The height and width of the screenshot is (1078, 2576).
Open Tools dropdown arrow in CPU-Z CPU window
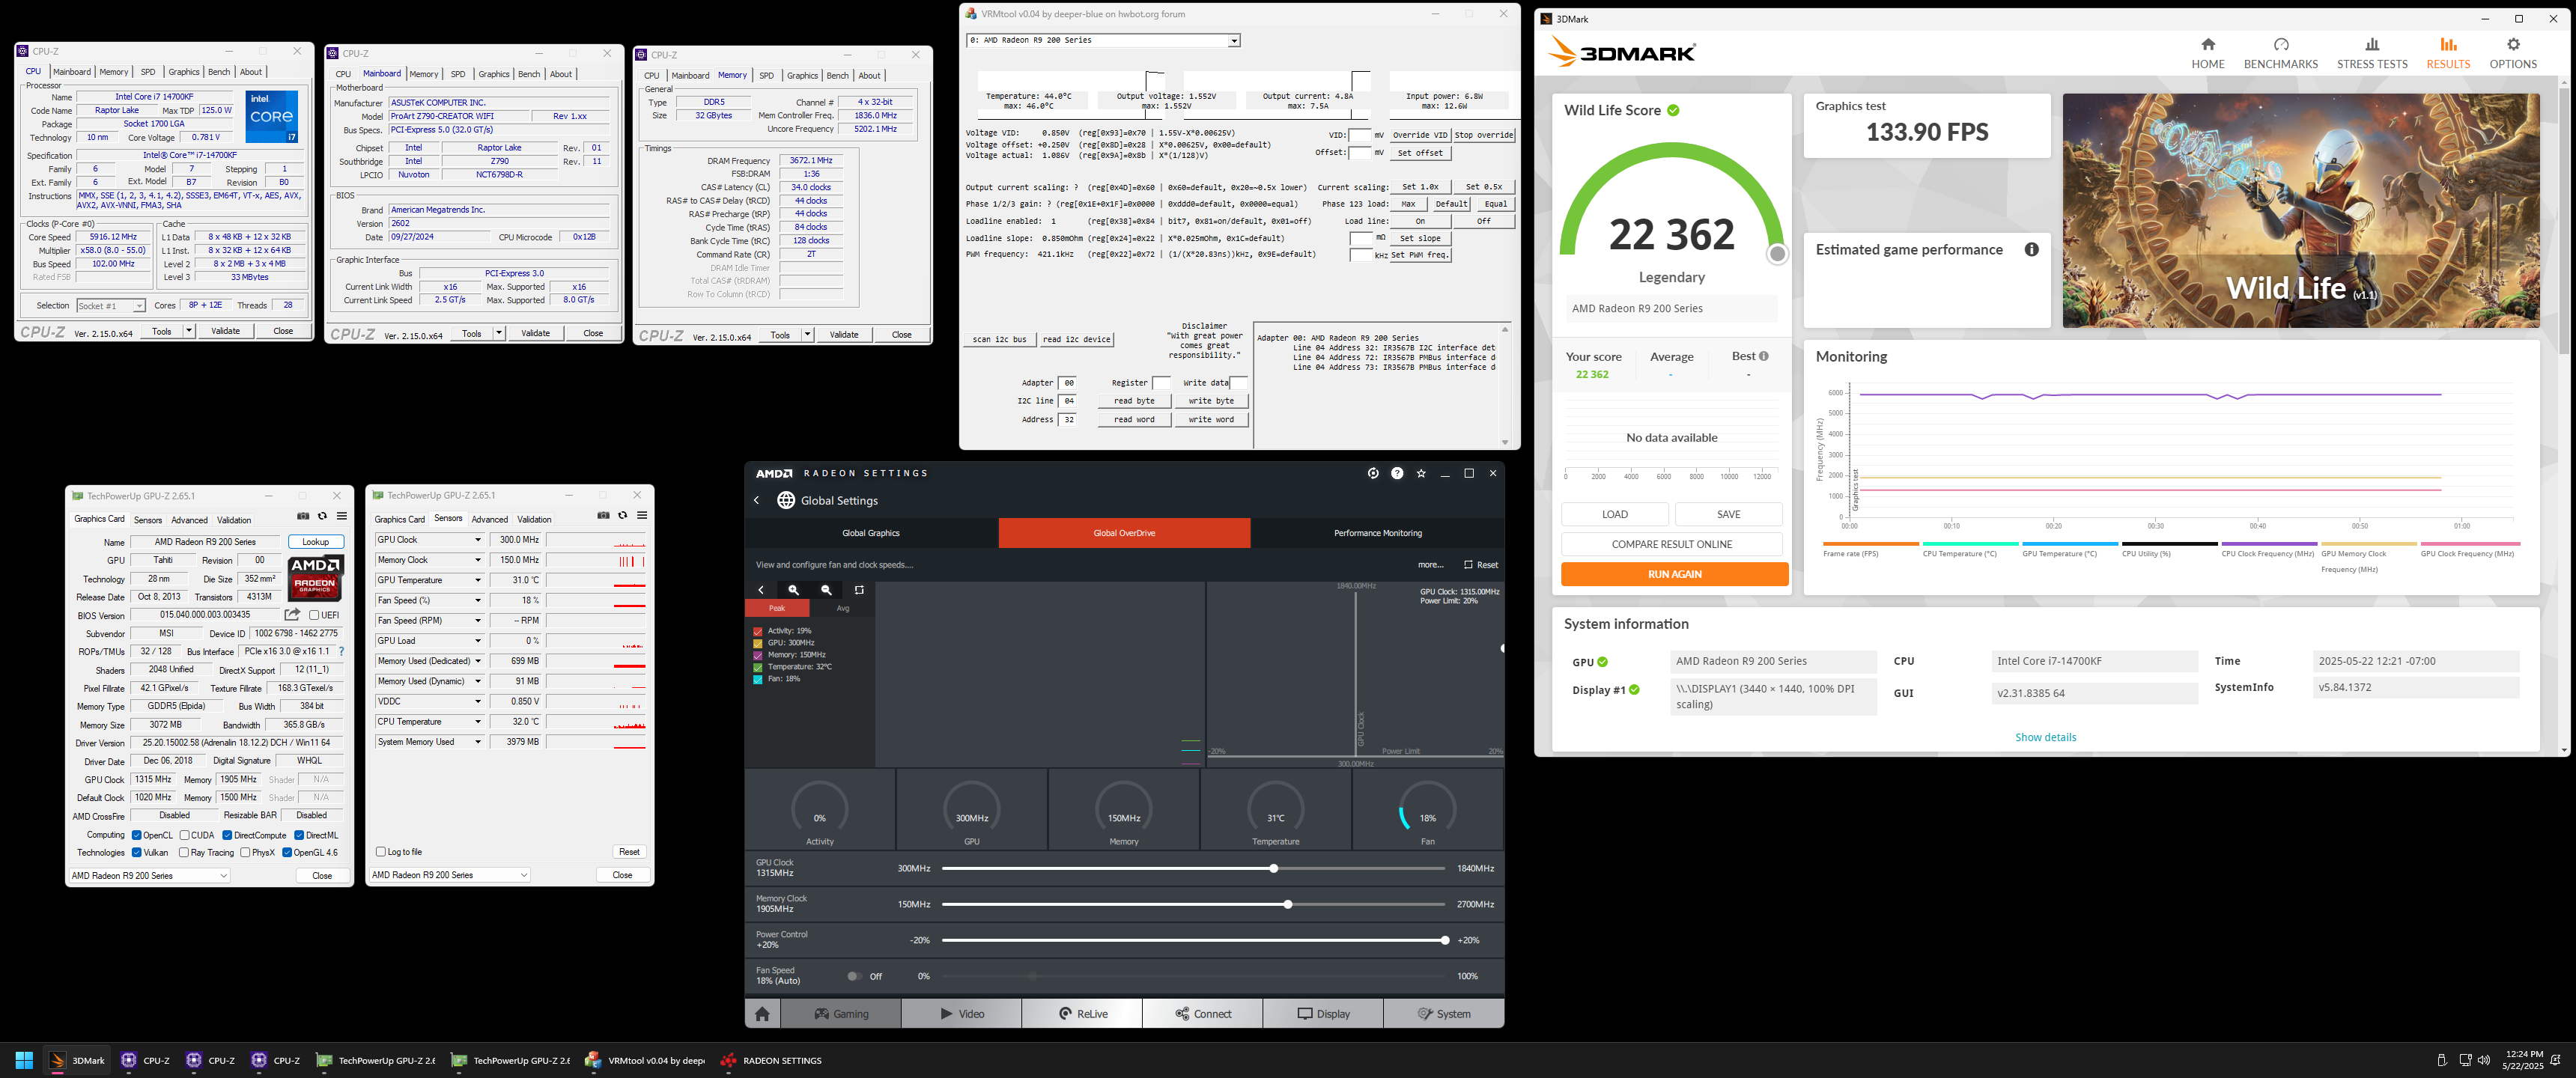coord(188,331)
